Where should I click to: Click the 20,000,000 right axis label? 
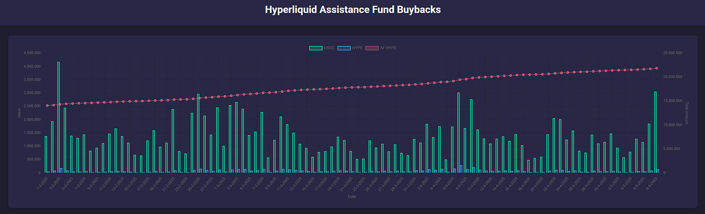672,77
